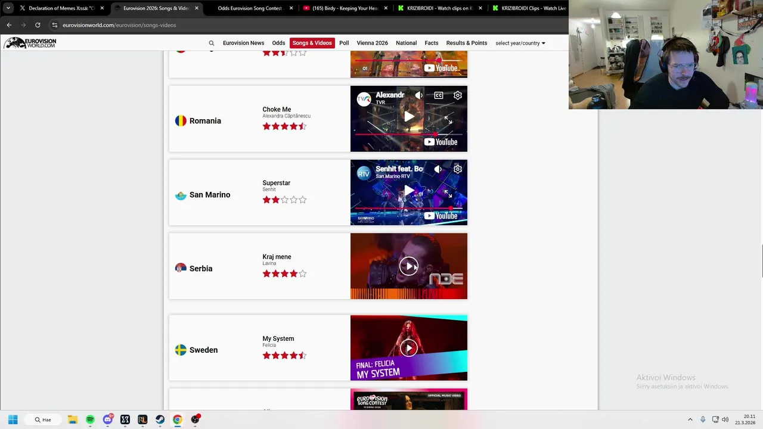This screenshot has height=429, width=763.
Task: Toggle CC captions on Romania video
Action: [439, 95]
